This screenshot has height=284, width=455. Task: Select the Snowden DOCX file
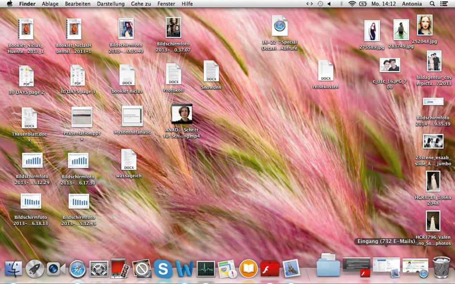(211, 72)
